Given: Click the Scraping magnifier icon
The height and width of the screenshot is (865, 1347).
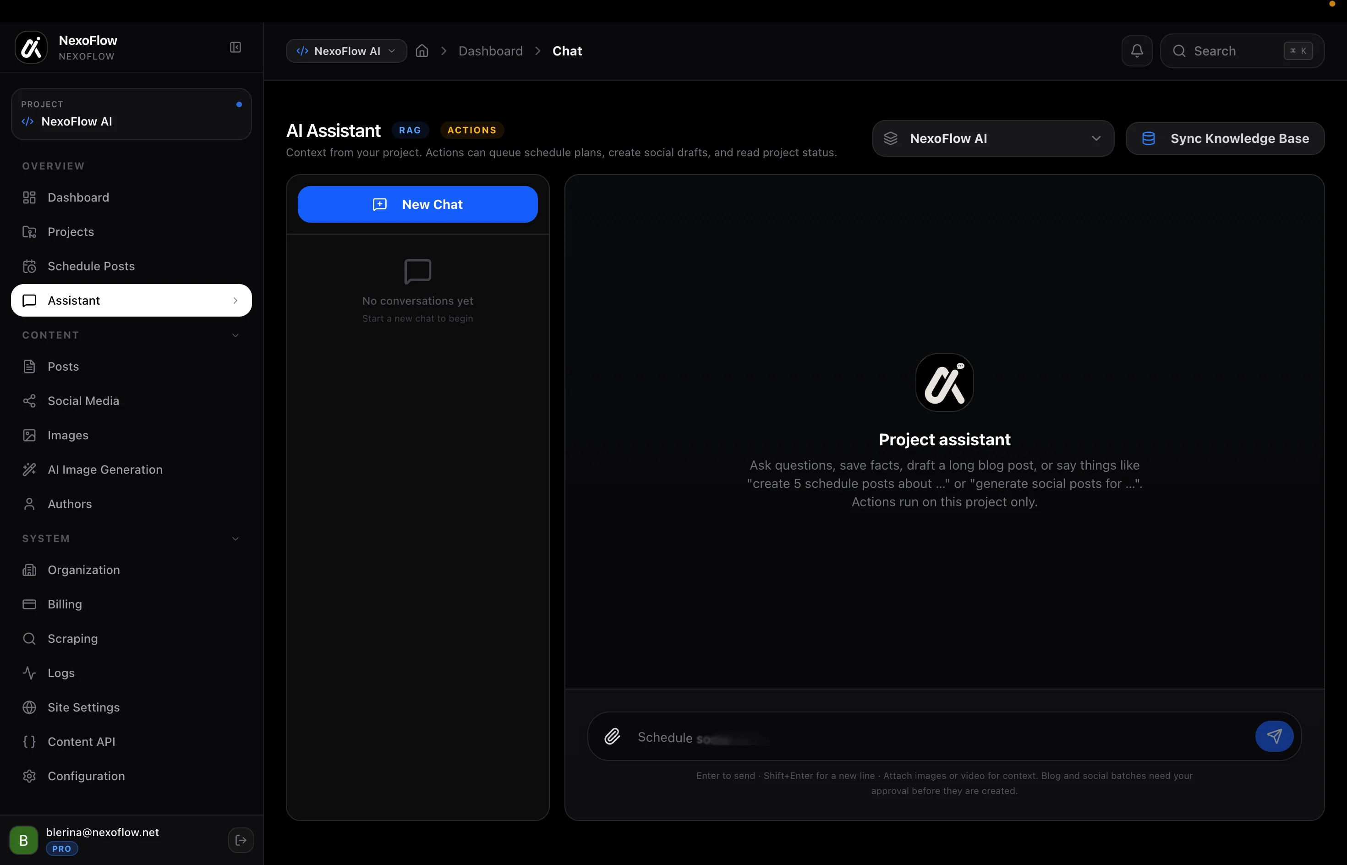Looking at the screenshot, I should coord(30,639).
